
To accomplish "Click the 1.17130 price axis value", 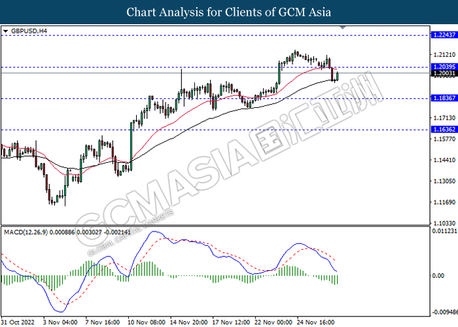I will click(x=444, y=118).
